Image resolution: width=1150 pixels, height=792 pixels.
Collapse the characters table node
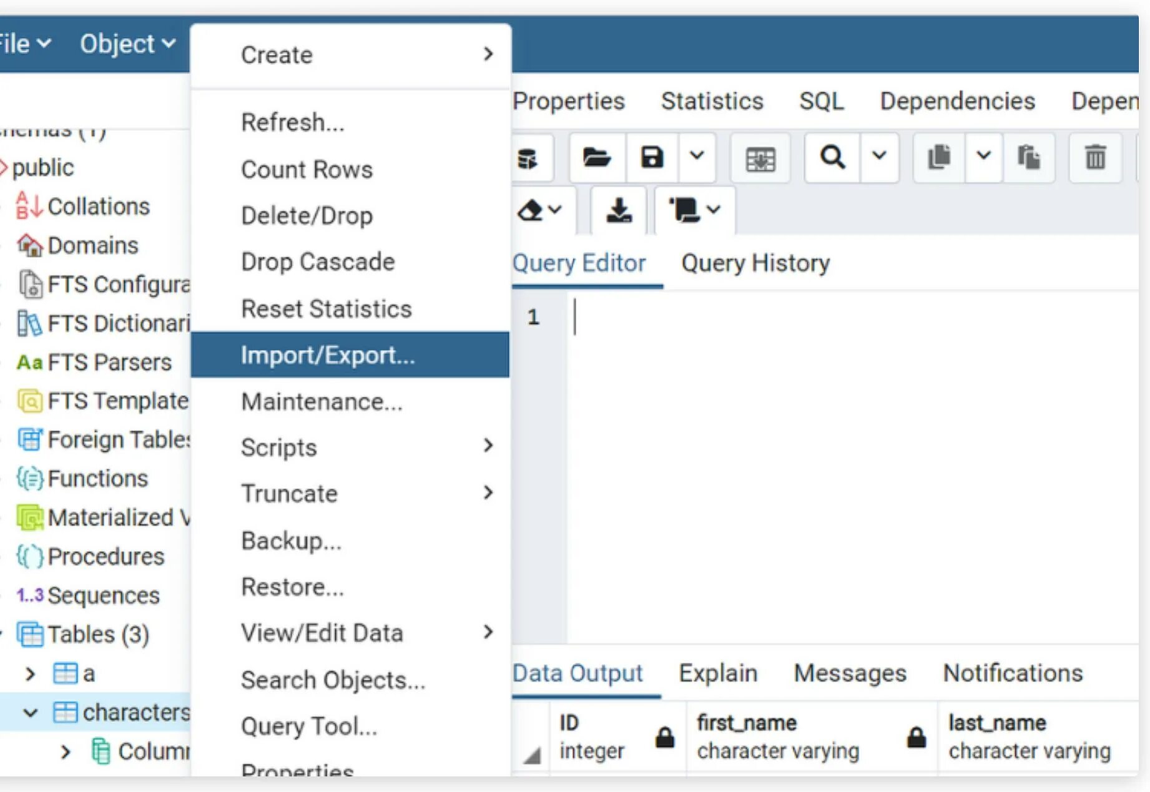click(x=30, y=712)
